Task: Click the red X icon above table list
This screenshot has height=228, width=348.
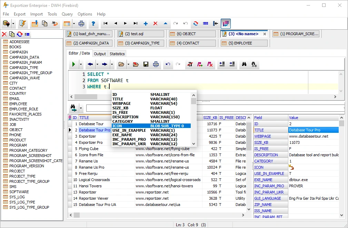Action: (x=4, y=34)
